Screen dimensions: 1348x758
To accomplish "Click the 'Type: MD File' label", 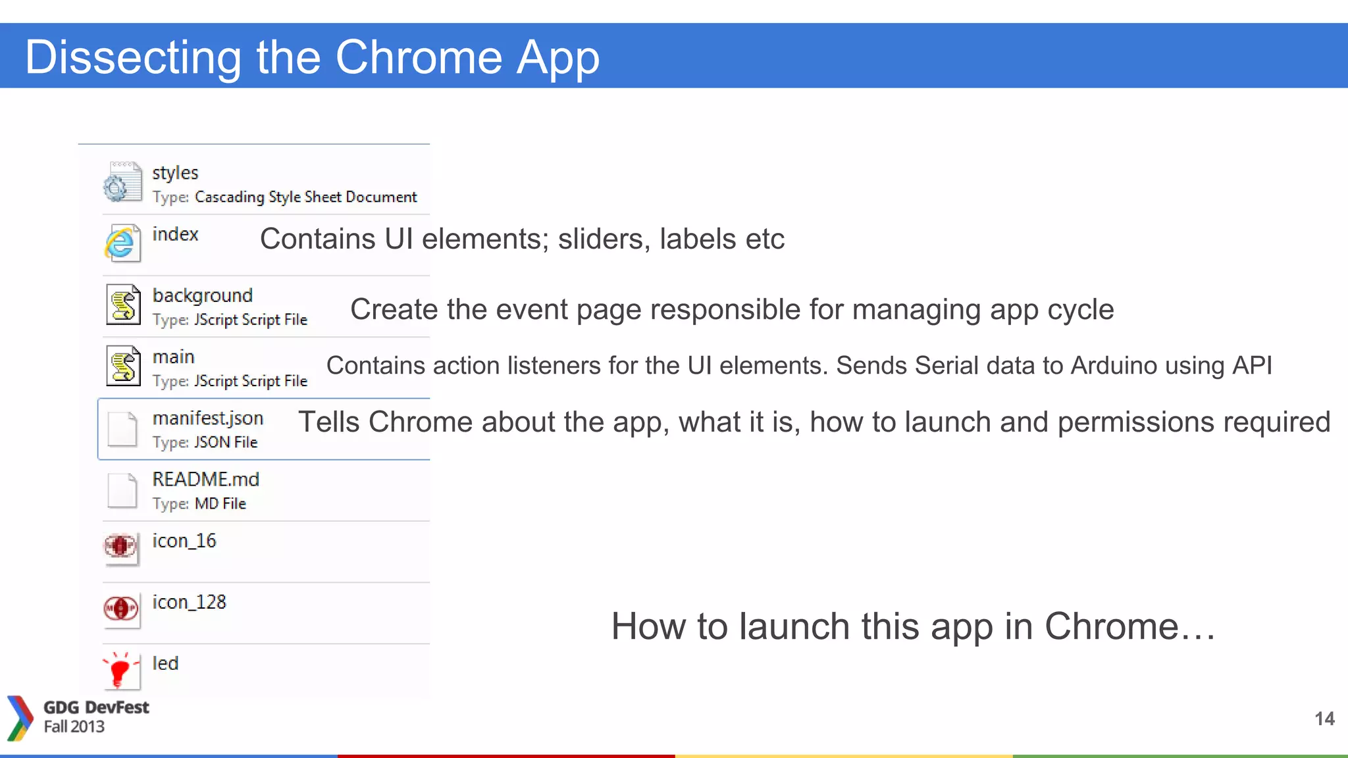I will pyautogui.click(x=199, y=503).
